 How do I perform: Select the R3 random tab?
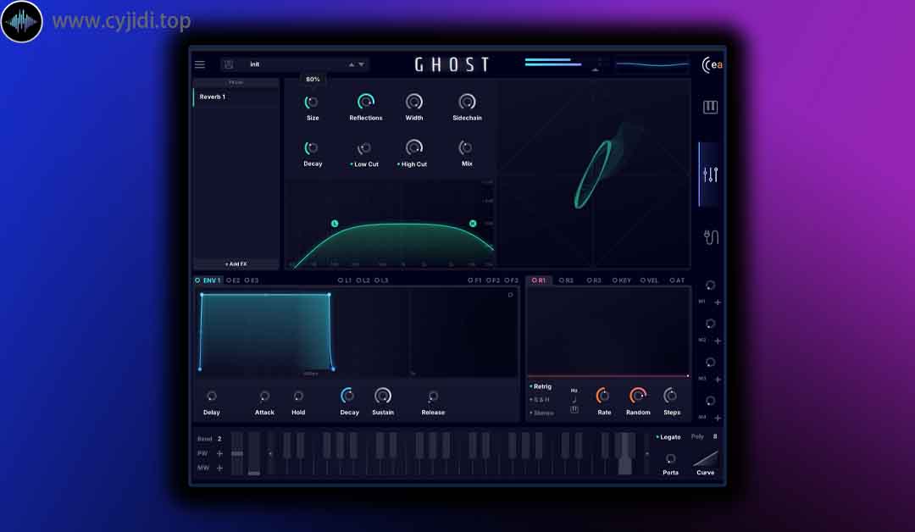click(594, 280)
